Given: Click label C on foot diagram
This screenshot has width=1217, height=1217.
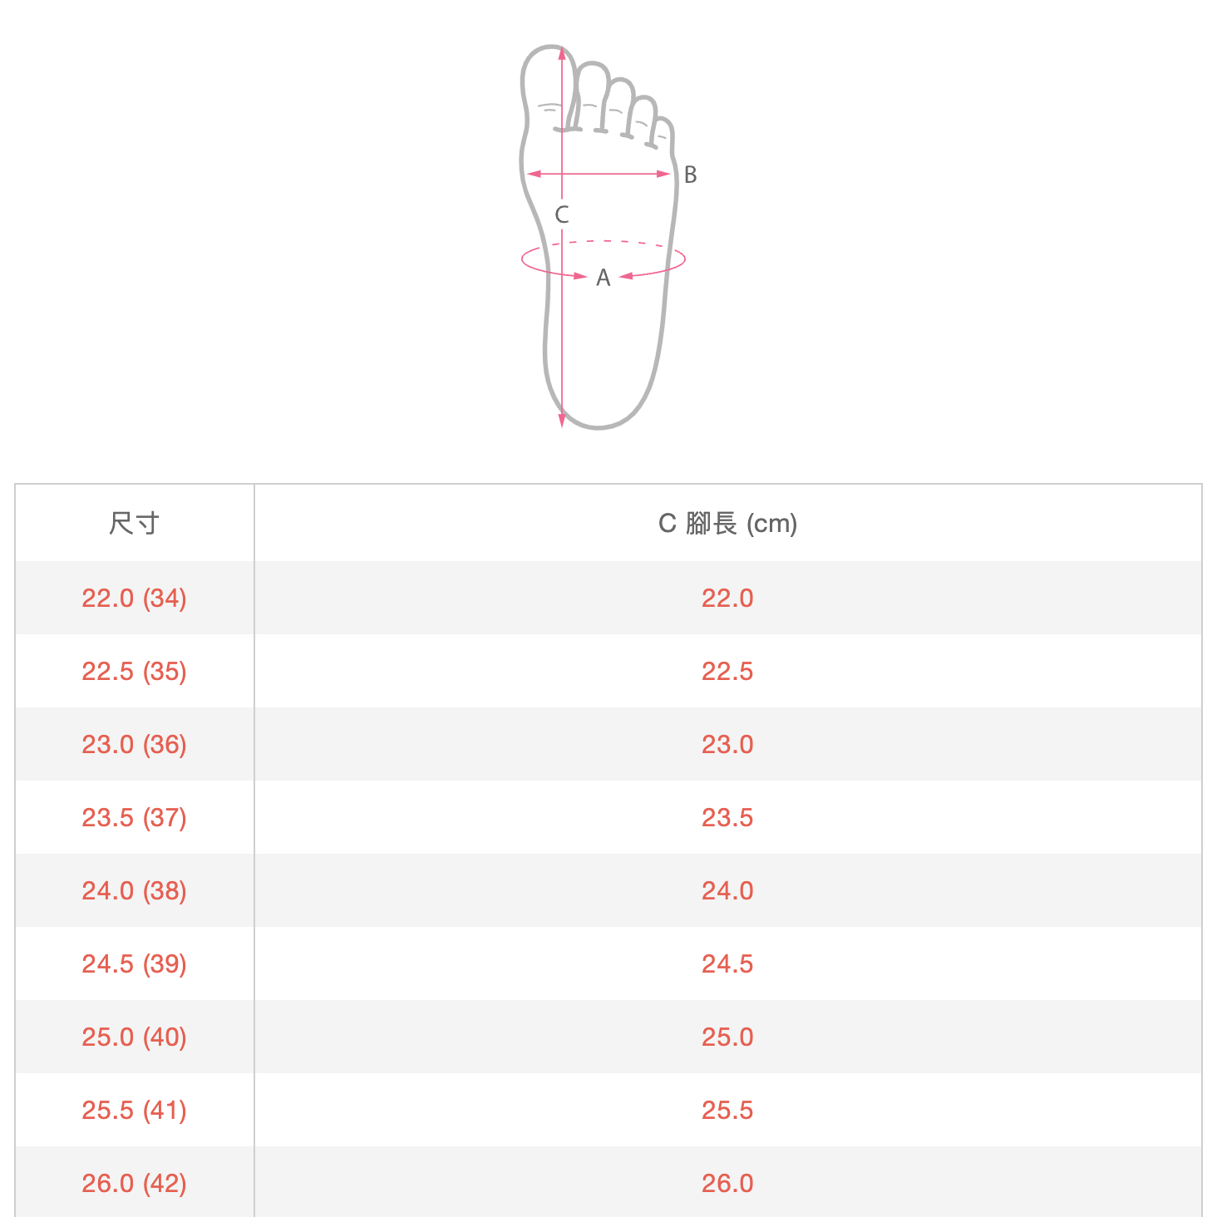Looking at the screenshot, I should click(x=562, y=214).
